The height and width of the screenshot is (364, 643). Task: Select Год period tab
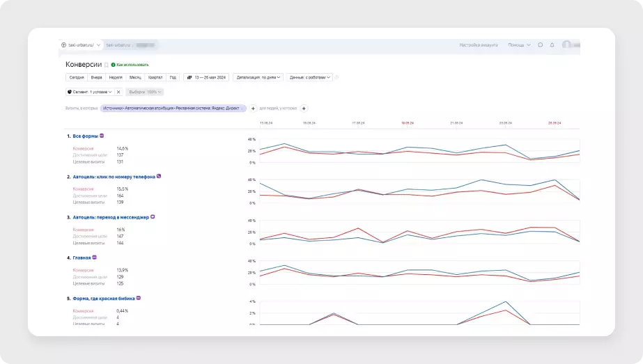(173, 77)
